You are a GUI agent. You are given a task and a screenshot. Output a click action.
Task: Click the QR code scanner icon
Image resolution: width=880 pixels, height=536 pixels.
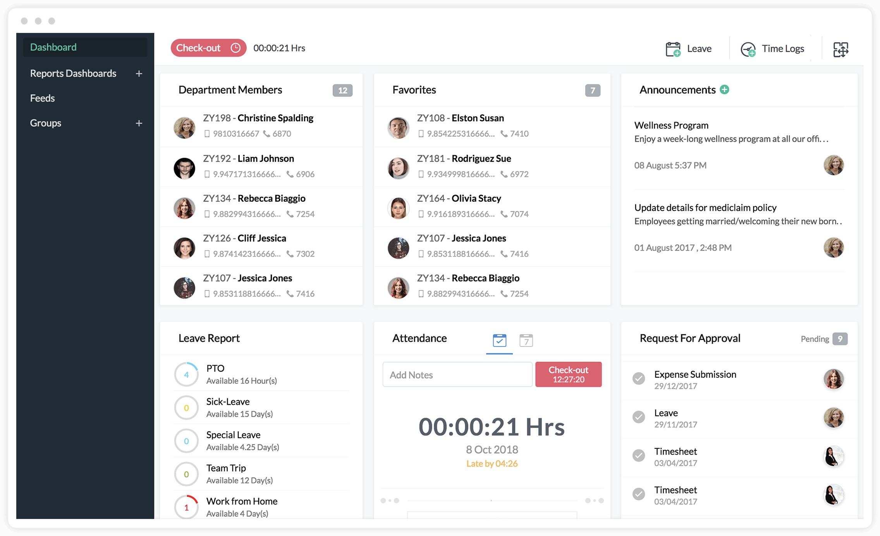point(840,48)
